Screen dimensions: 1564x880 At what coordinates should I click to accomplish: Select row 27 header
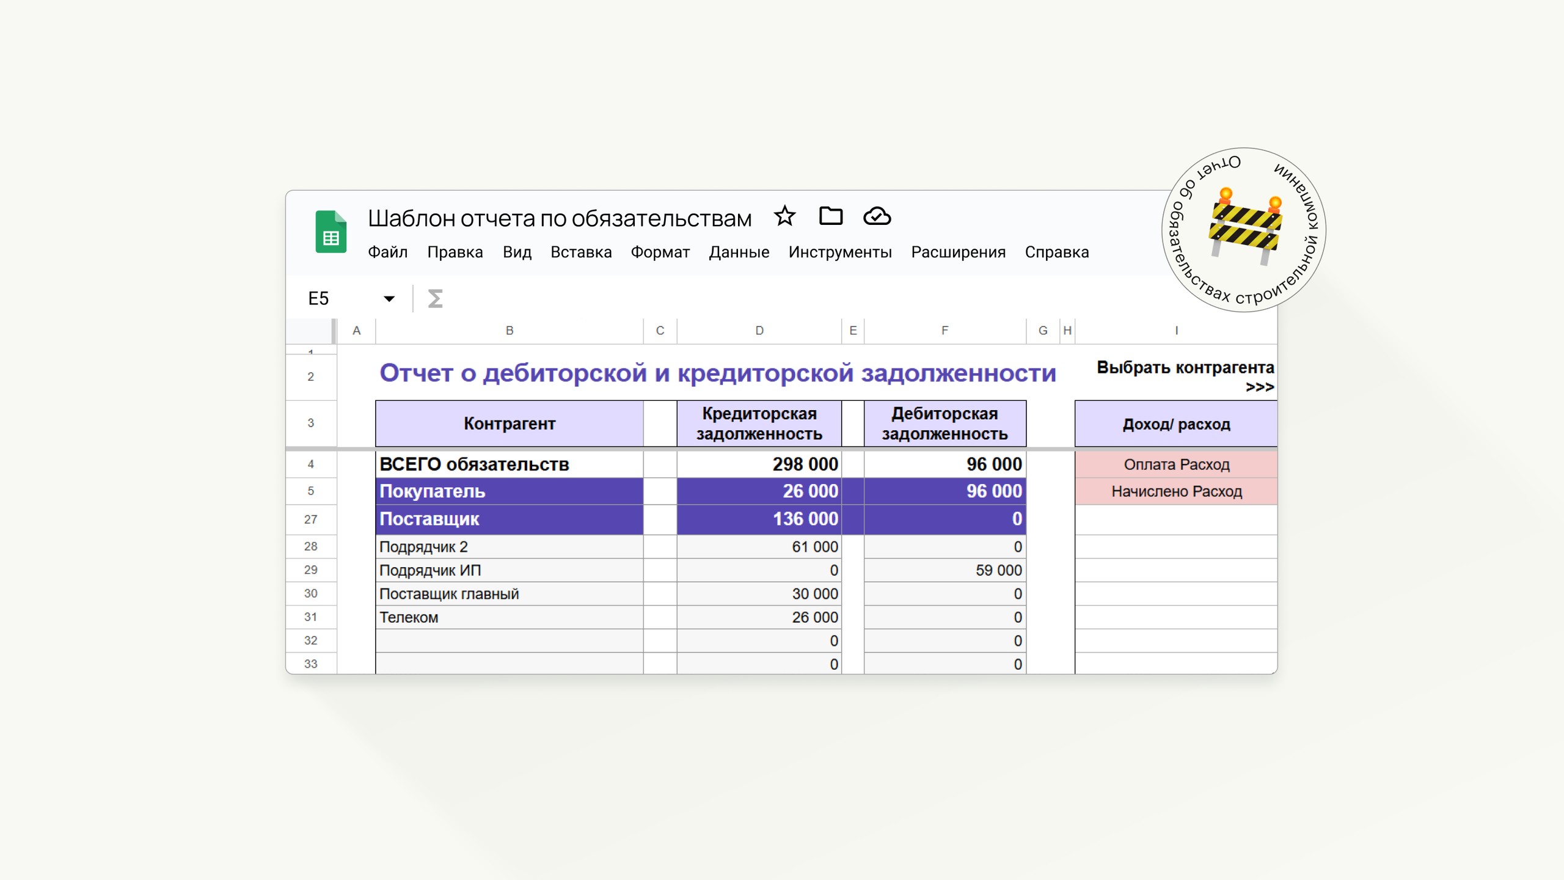[x=311, y=519]
